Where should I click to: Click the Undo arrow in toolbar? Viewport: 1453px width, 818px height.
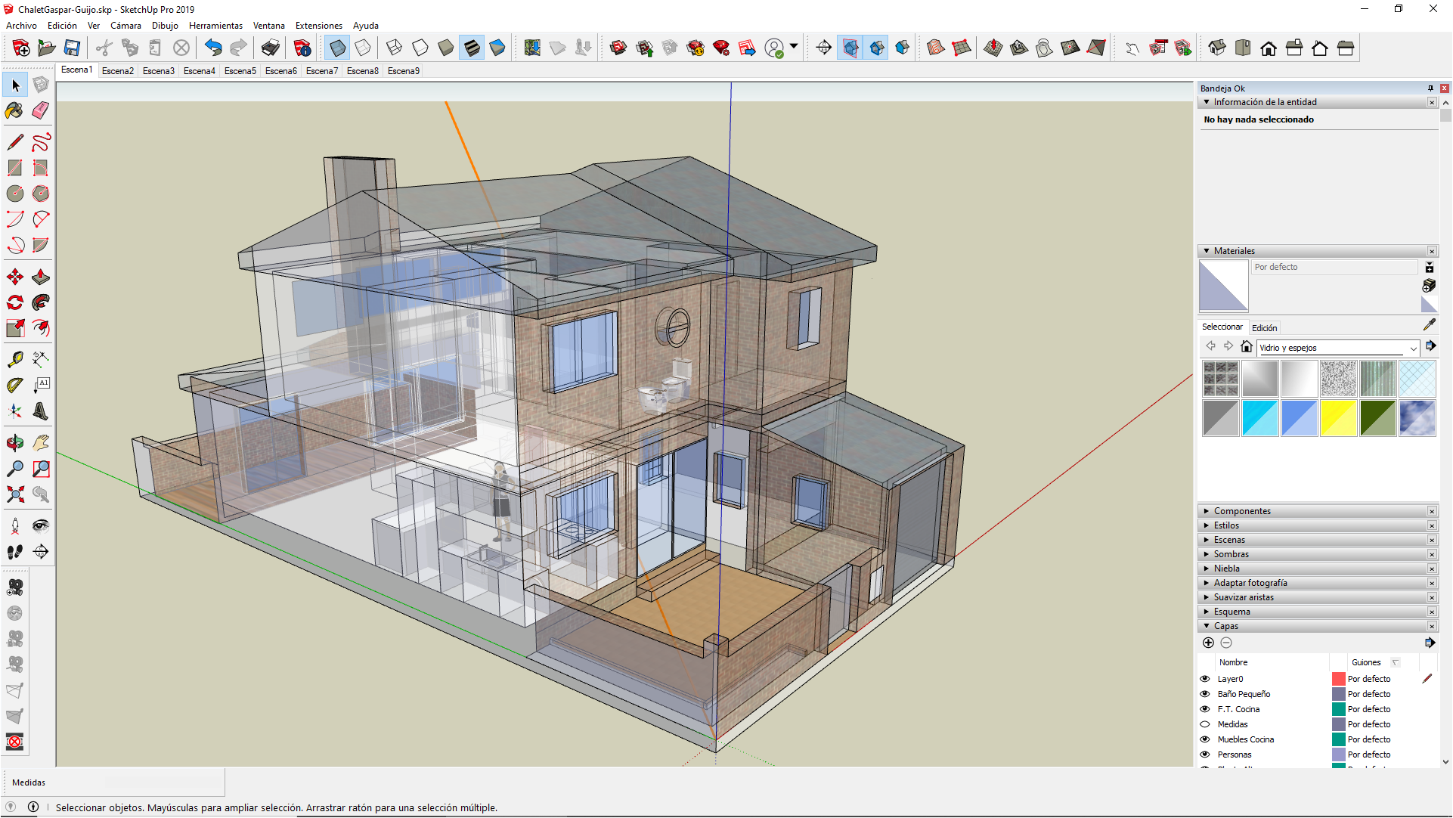click(x=213, y=48)
